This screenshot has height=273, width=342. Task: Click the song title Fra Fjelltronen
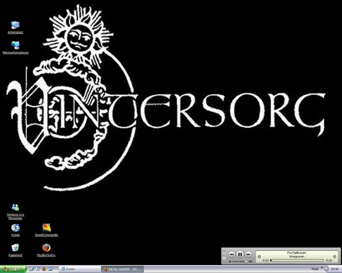296,253
